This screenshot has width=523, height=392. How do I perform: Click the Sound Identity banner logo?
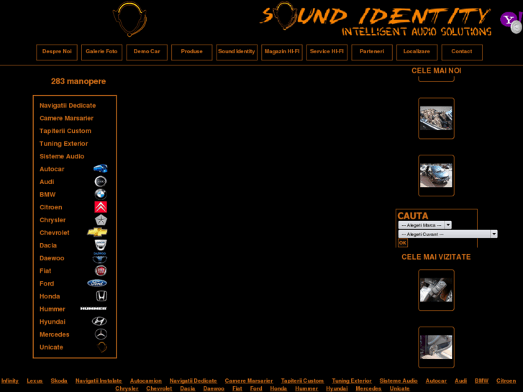(376, 19)
